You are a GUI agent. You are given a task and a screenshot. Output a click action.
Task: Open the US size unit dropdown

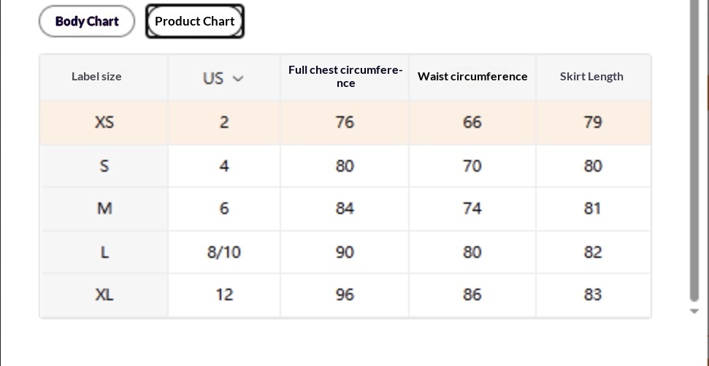click(x=223, y=78)
